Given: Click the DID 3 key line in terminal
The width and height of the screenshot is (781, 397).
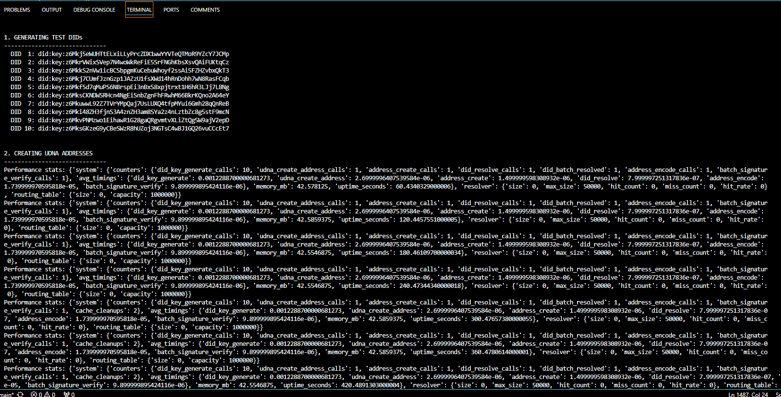Looking at the screenshot, I should 119,71.
